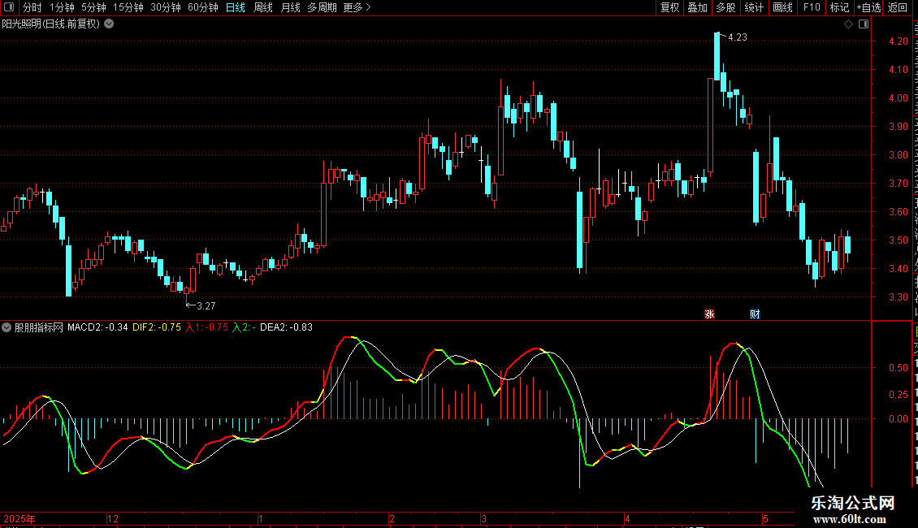The height and width of the screenshot is (528, 918).
Task: Click the DEA2: -0.83 value
Action: click(x=286, y=328)
